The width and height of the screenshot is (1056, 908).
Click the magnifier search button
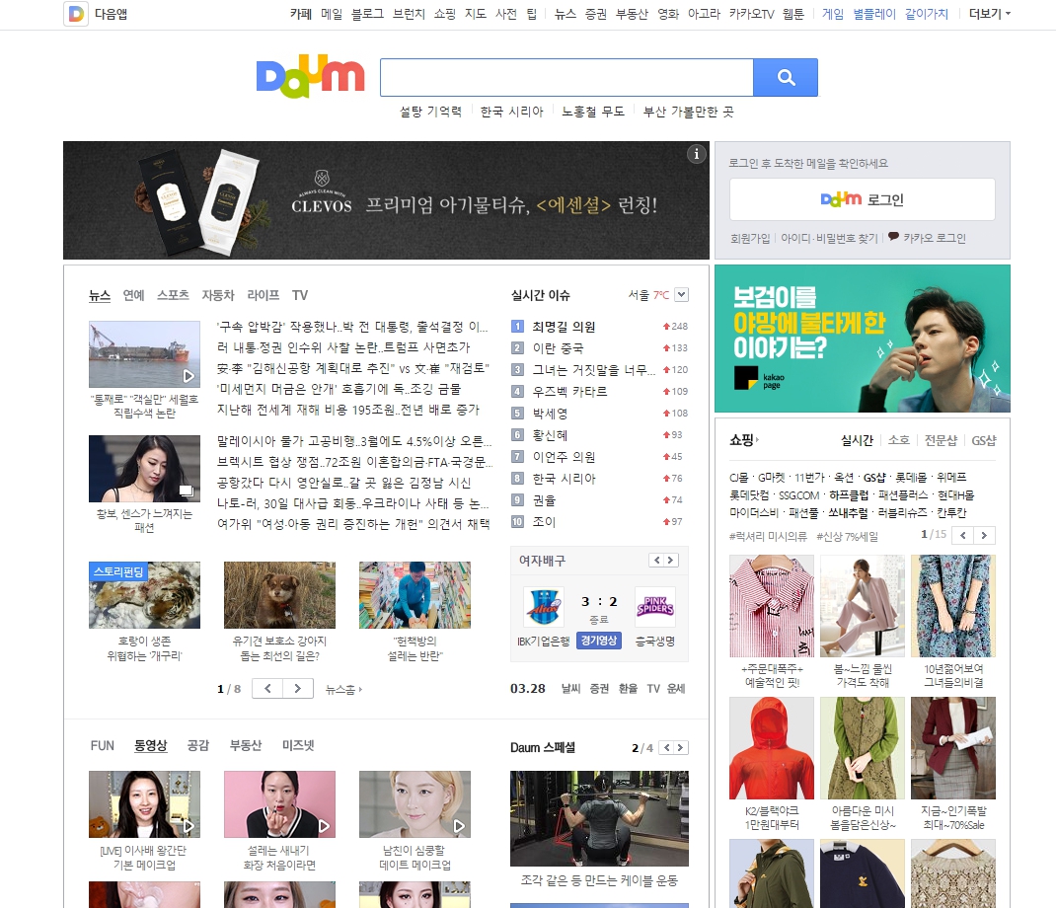[x=786, y=78]
